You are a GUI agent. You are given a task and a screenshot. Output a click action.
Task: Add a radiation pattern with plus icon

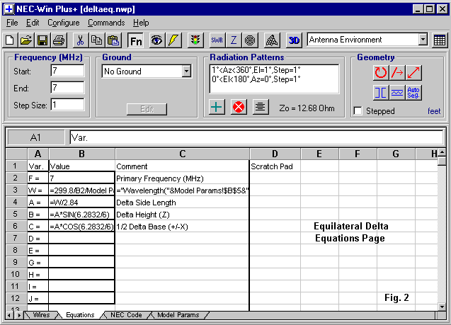(217, 107)
